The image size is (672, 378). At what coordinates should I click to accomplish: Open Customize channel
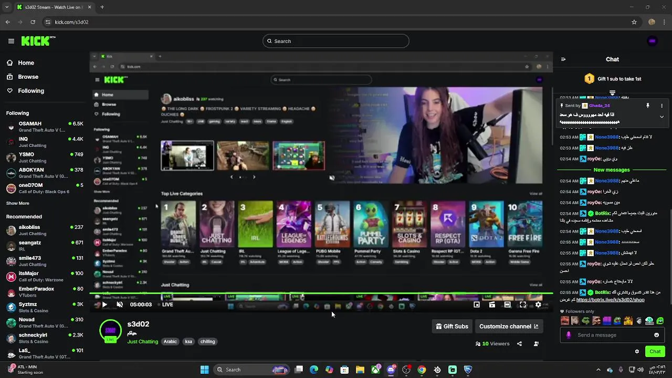coord(508,326)
